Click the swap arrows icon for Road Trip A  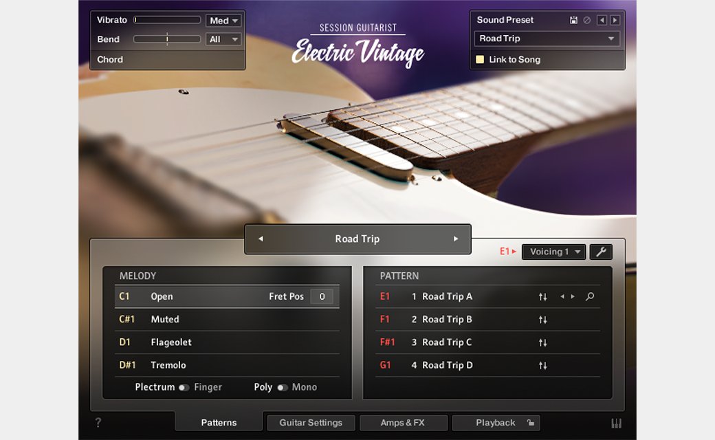pyautogui.click(x=542, y=297)
